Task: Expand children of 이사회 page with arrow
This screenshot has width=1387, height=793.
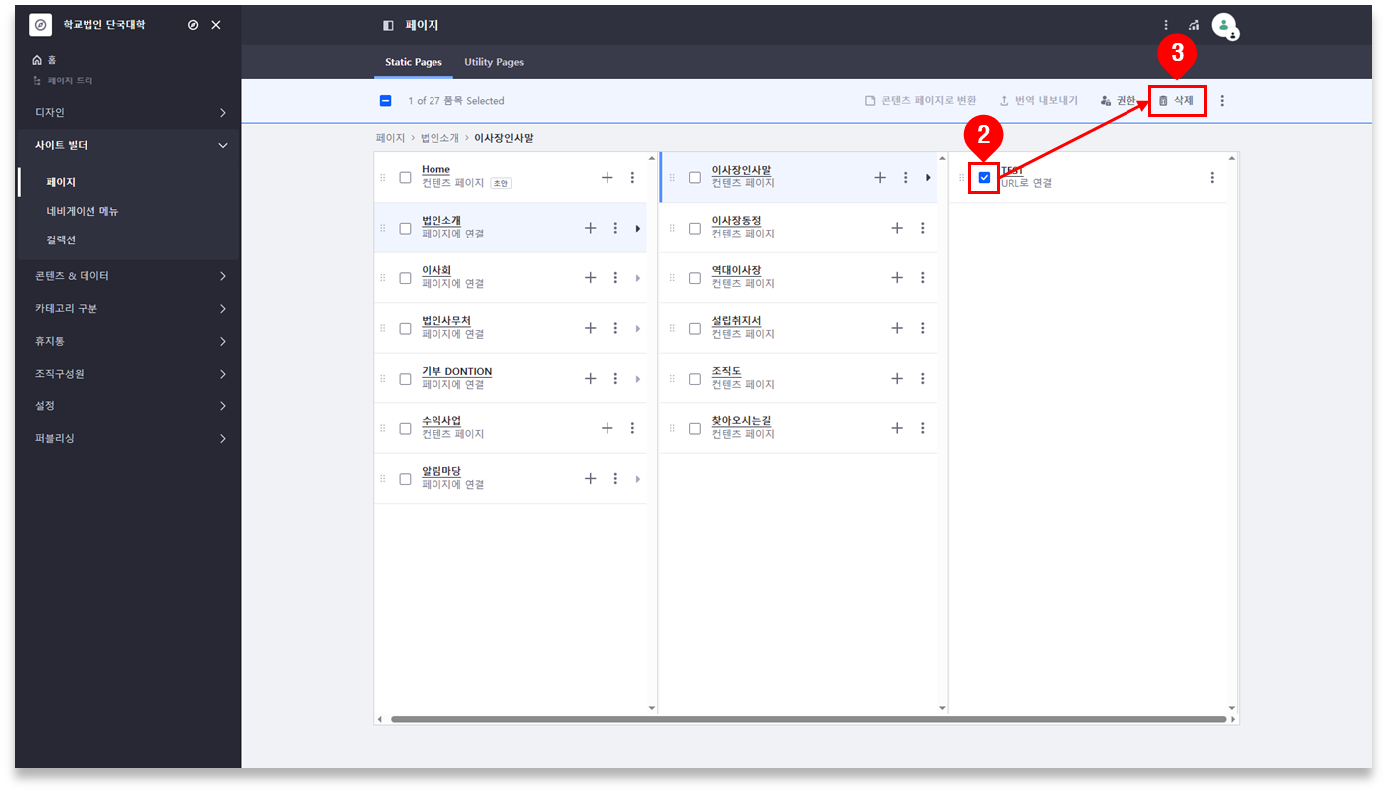Action: [637, 278]
